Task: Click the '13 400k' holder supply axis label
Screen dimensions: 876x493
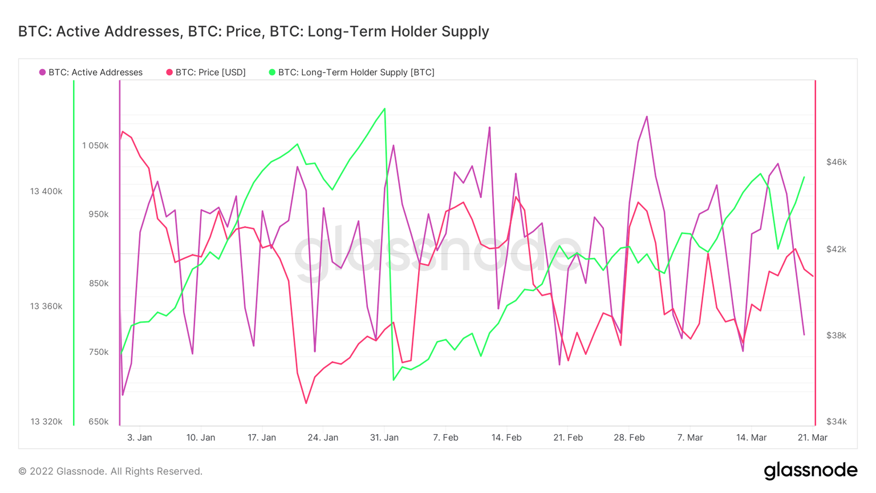Action: tap(46, 191)
